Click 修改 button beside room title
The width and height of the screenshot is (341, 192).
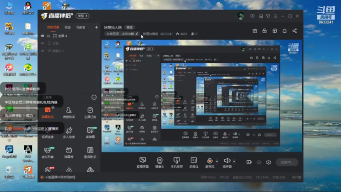[130, 27]
